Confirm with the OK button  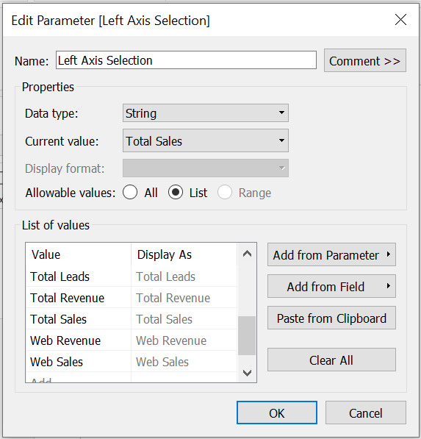pos(277,413)
